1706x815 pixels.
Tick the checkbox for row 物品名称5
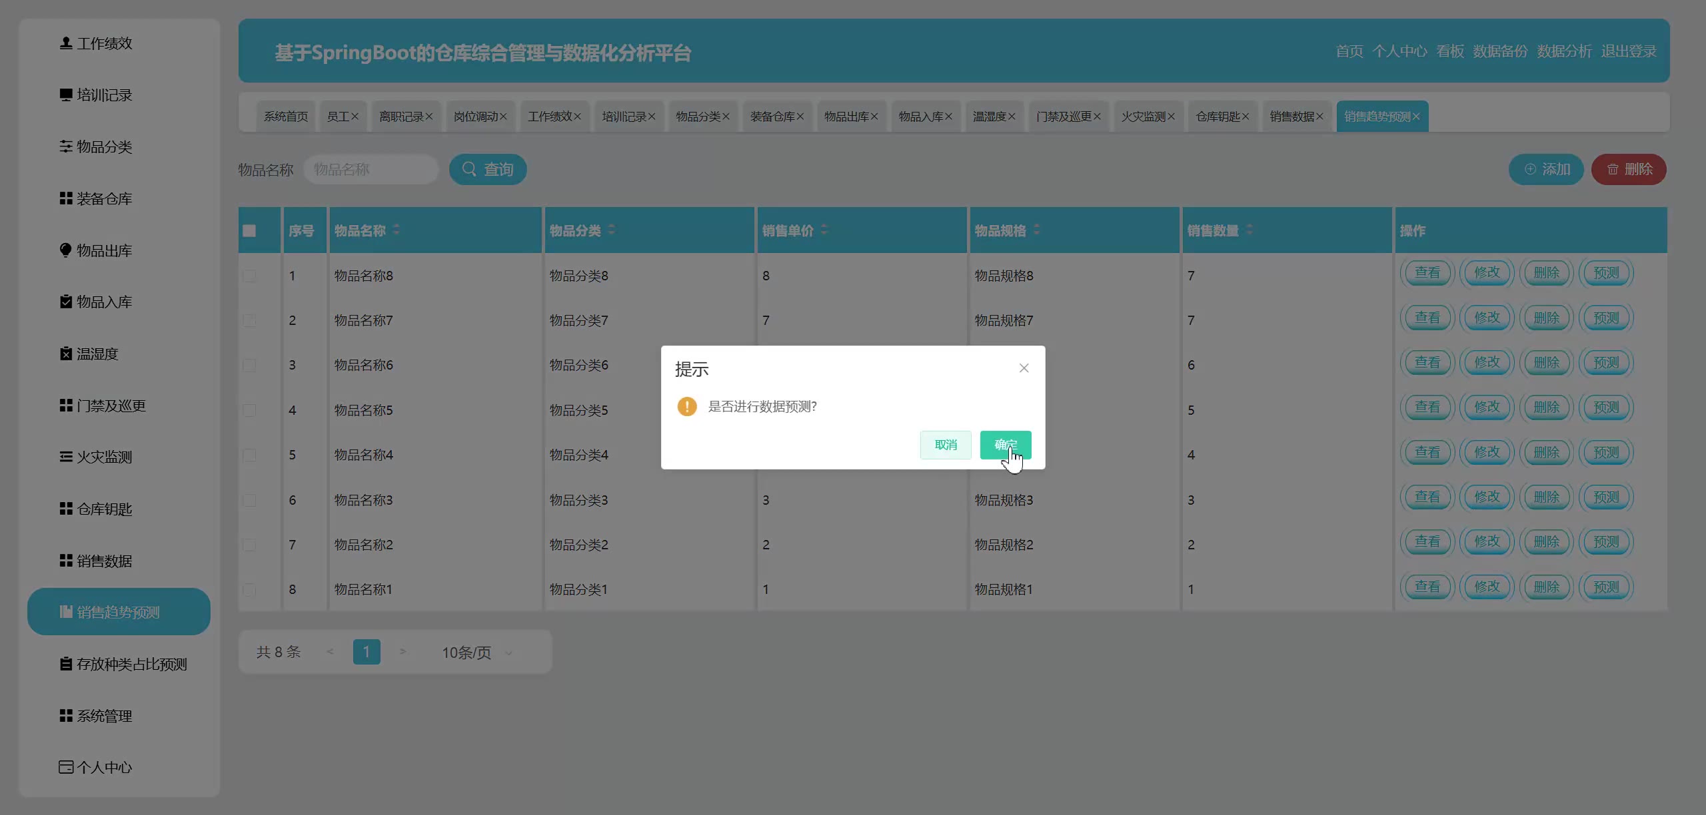tap(249, 410)
